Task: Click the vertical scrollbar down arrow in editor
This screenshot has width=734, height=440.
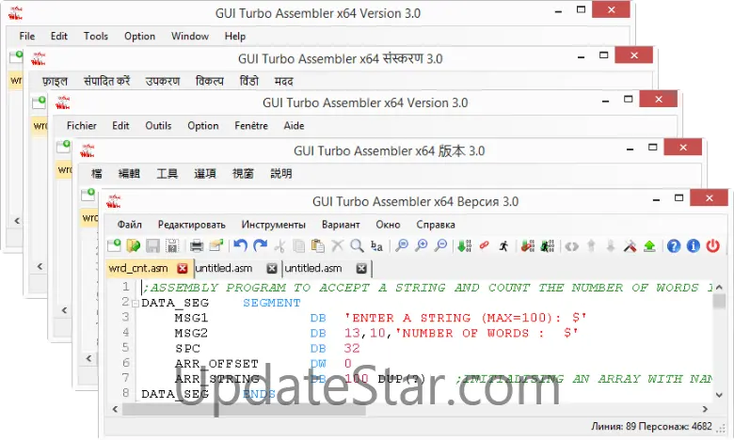Action: click(720, 395)
